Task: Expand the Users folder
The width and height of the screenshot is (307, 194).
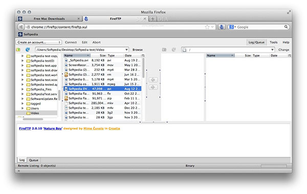Action: (x=23, y=108)
